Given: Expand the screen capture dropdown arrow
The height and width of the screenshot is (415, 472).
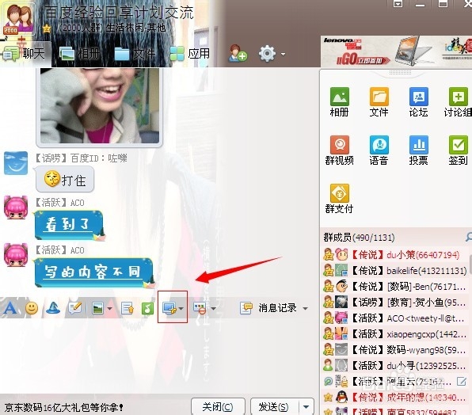Looking at the screenshot, I should (181, 308).
